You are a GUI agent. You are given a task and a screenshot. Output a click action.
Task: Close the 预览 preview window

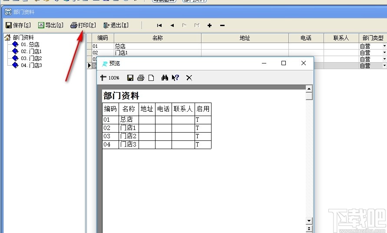304,63
